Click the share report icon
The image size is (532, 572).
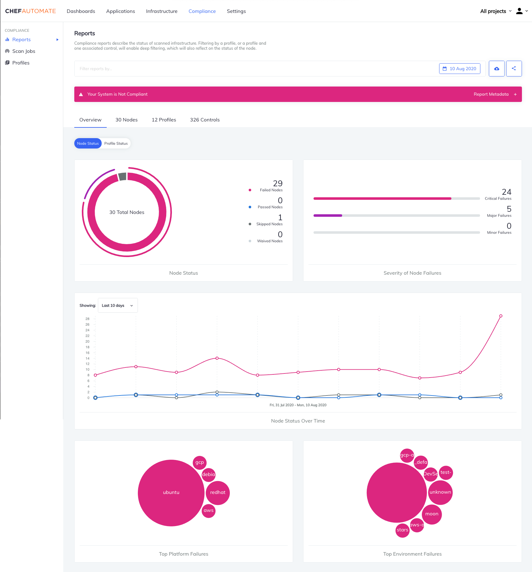[514, 69]
